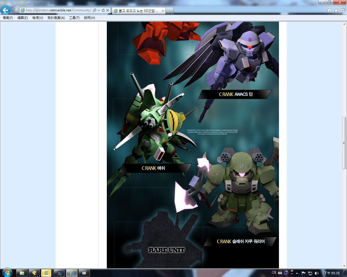Open the Paint taskbar icon
This screenshot has height=277, width=347.
coord(84,273)
